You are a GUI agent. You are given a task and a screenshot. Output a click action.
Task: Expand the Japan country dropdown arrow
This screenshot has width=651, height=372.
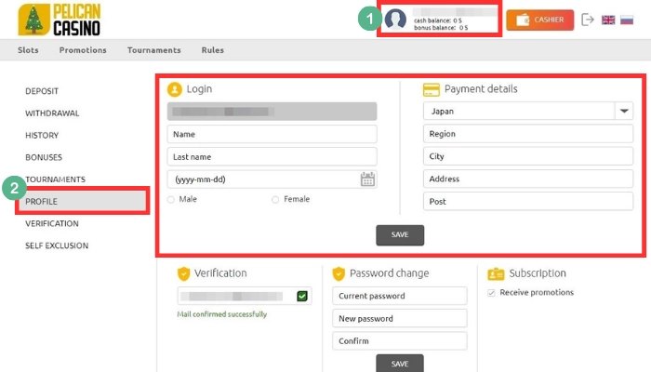coord(624,111)
